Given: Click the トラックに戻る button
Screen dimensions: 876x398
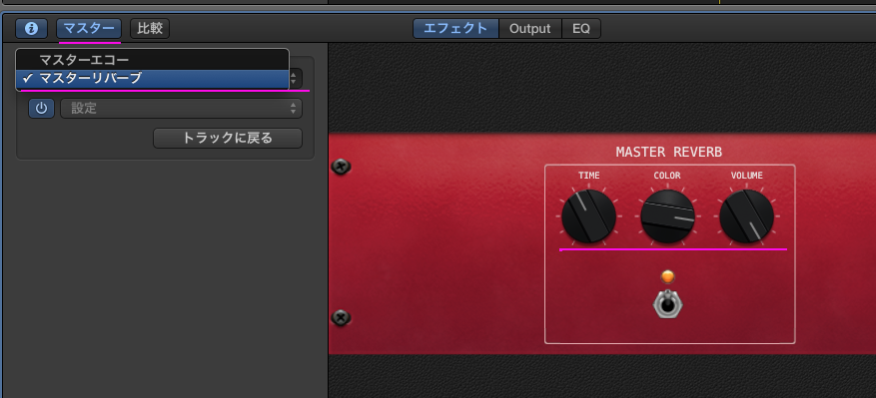Looking at the screenshot, I should pos(228,138).
